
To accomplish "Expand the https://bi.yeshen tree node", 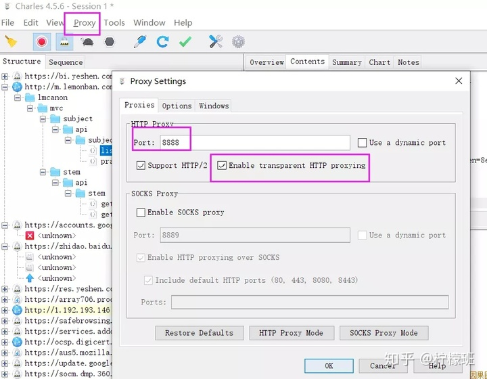I will click(x=5, y=76).
